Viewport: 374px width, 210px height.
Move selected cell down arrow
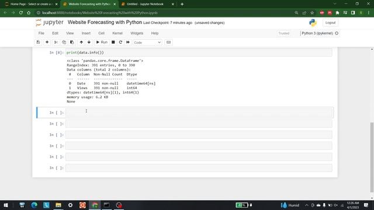coord(89,42)
